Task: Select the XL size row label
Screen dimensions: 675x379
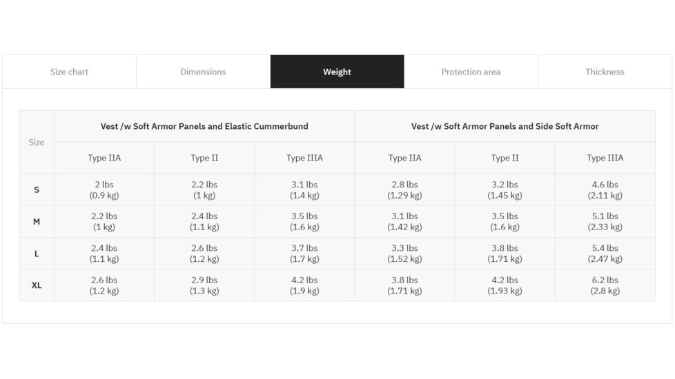Action: [x=37, y=285]
